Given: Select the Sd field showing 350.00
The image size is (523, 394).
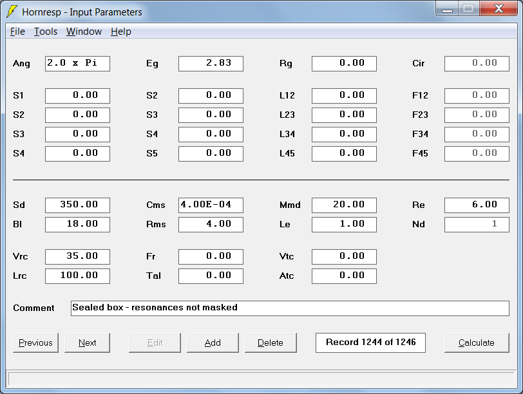Looking at the screenshot, I should [77, 205].
